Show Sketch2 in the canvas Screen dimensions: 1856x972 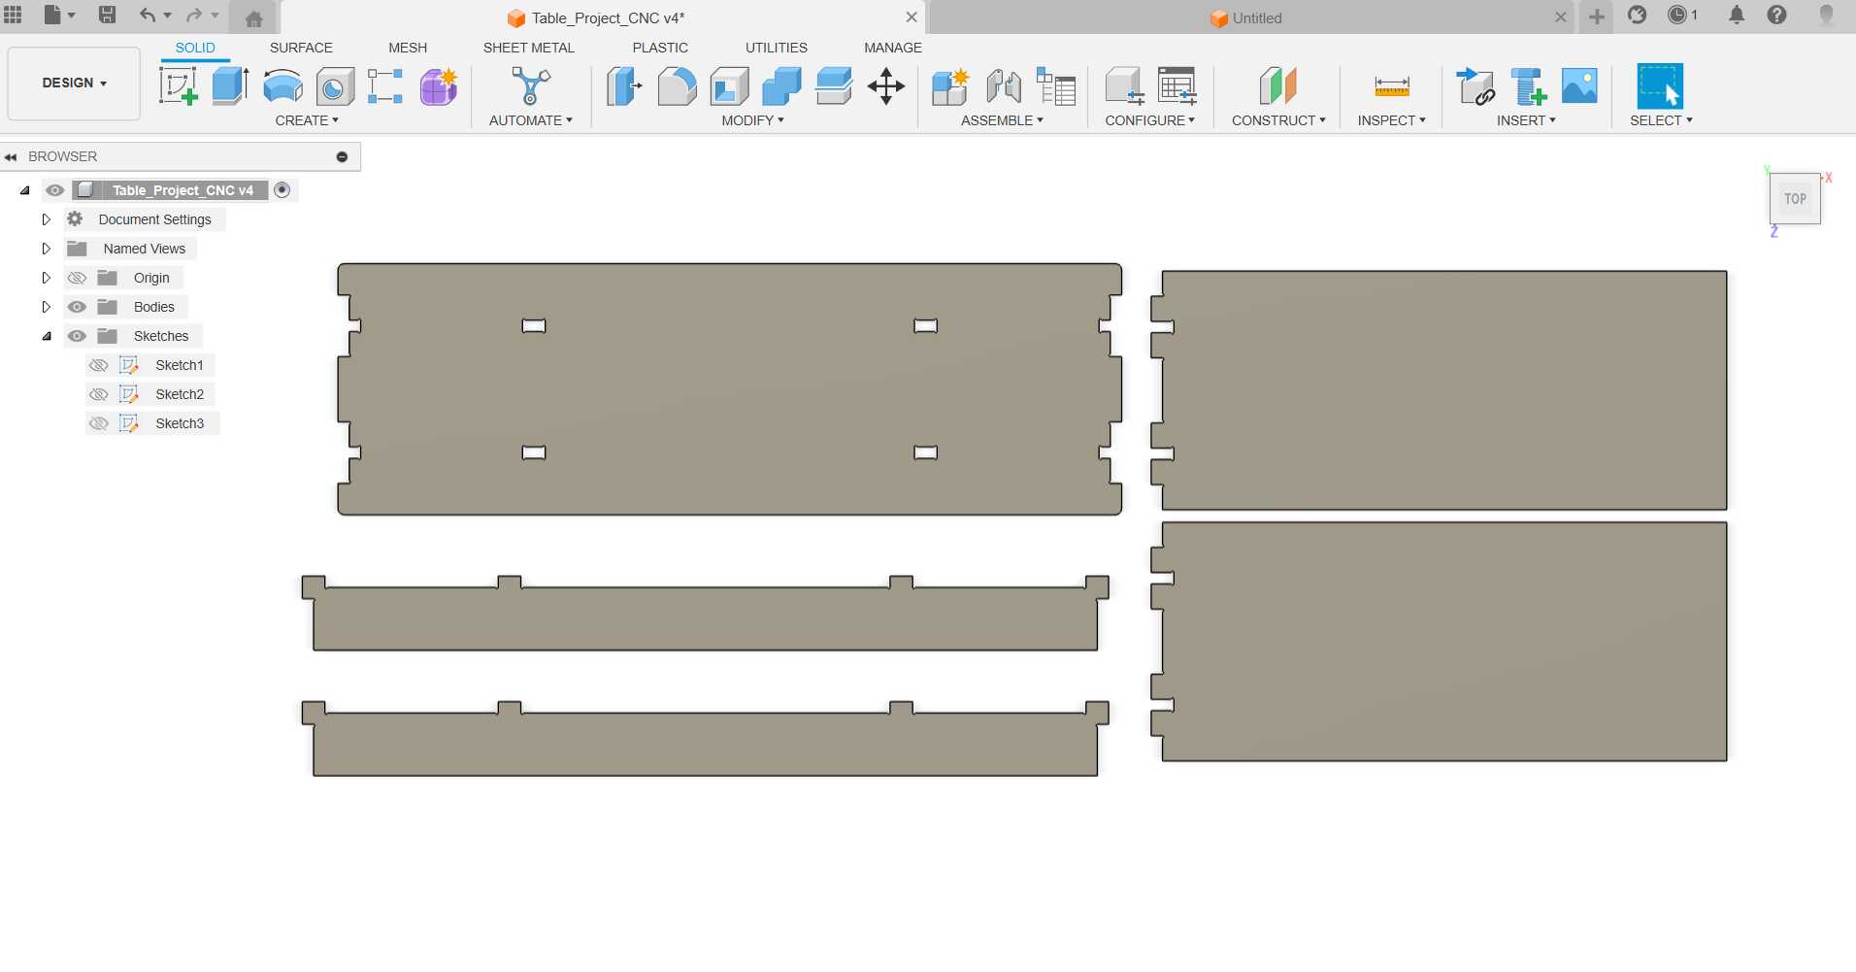98,394
